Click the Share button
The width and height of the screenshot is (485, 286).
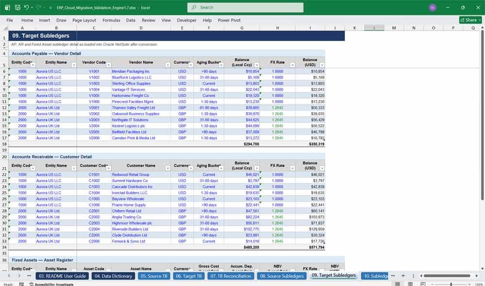click(x=470, y=20)
